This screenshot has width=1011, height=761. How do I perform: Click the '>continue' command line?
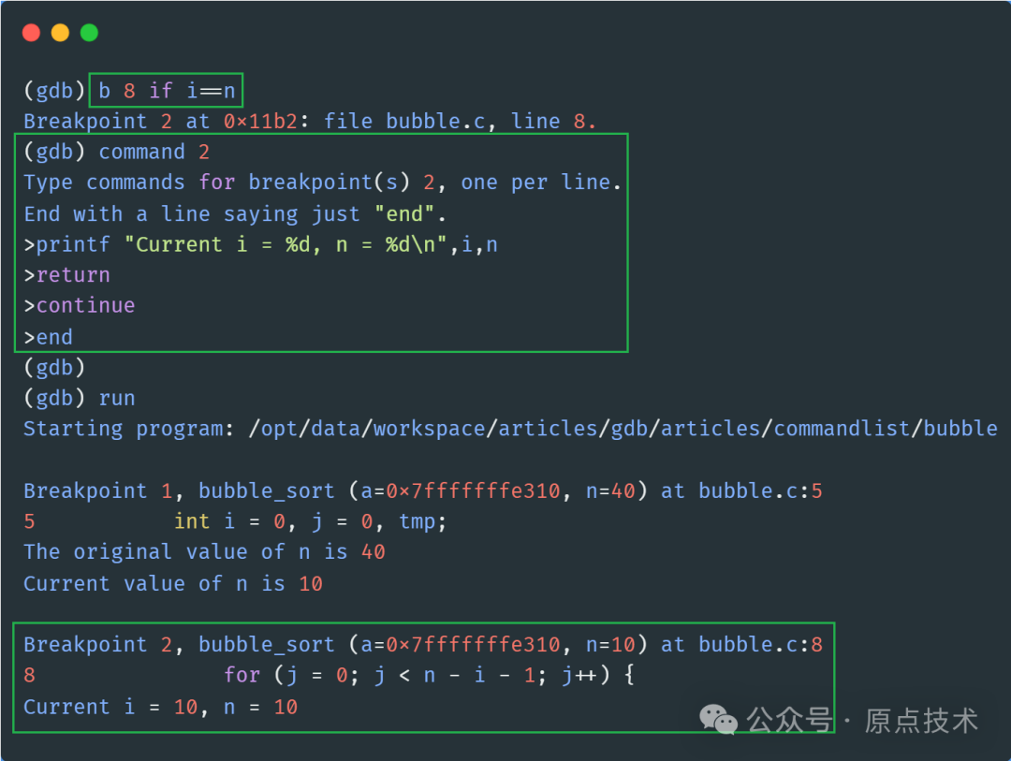coord(80,306)
